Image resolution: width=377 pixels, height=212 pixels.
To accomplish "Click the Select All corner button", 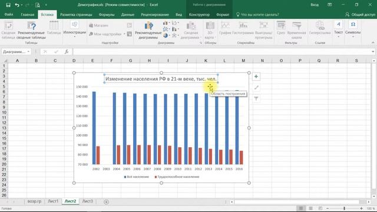I will pyautogui.click(x=4, y=61).
